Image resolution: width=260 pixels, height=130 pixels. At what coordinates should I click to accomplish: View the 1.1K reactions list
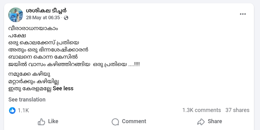pos(23,110)
